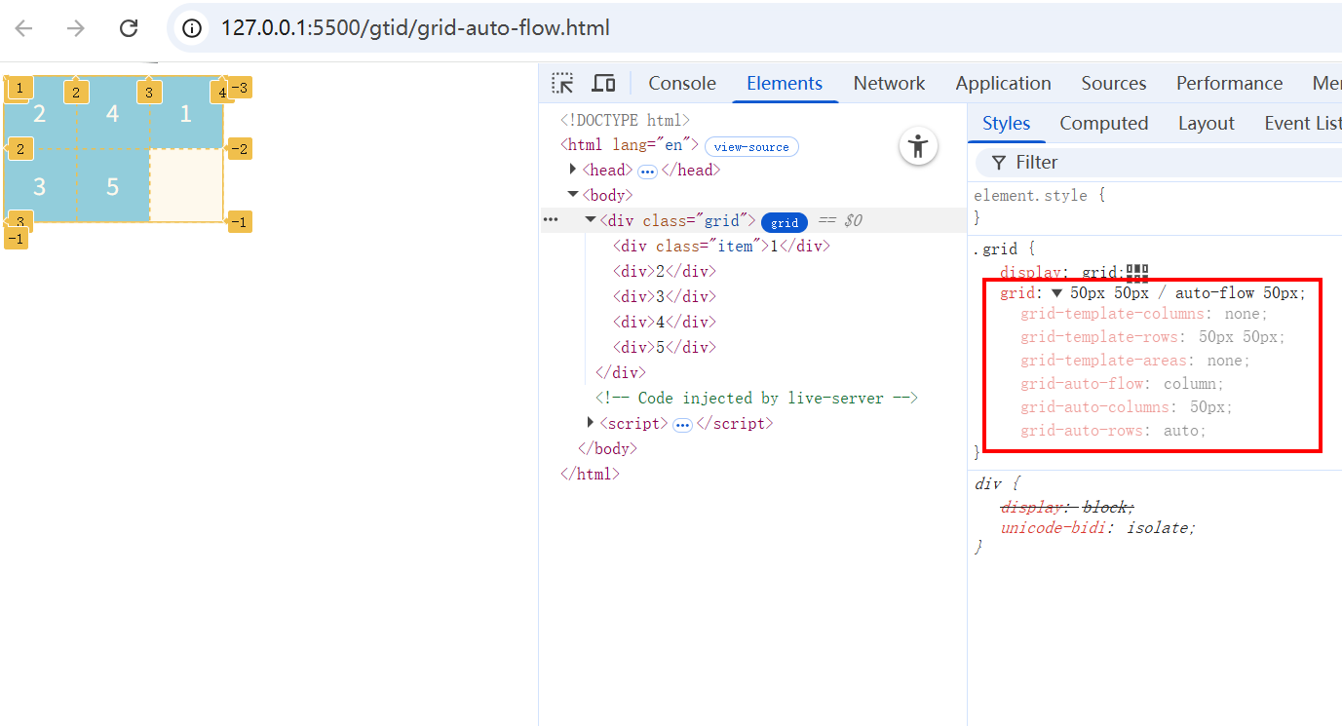The height and width of the screenshot is (726, 1342).
Task: Select the <div>3</div> element row
Action: coord(665,296)
